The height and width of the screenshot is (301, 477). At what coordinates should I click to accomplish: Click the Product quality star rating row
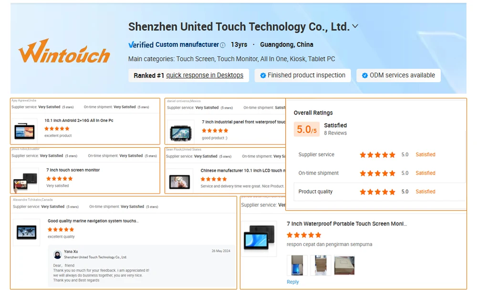click(x=379, y=192)
